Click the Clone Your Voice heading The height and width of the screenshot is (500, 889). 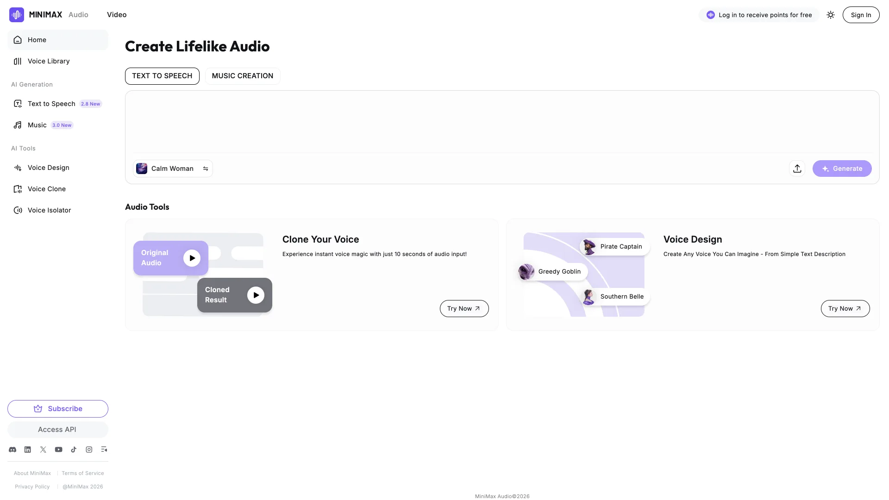320,239
